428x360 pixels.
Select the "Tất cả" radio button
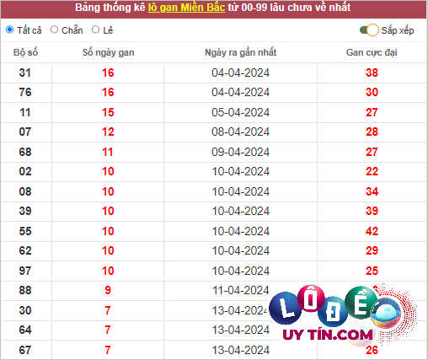(x=10, y=30)
